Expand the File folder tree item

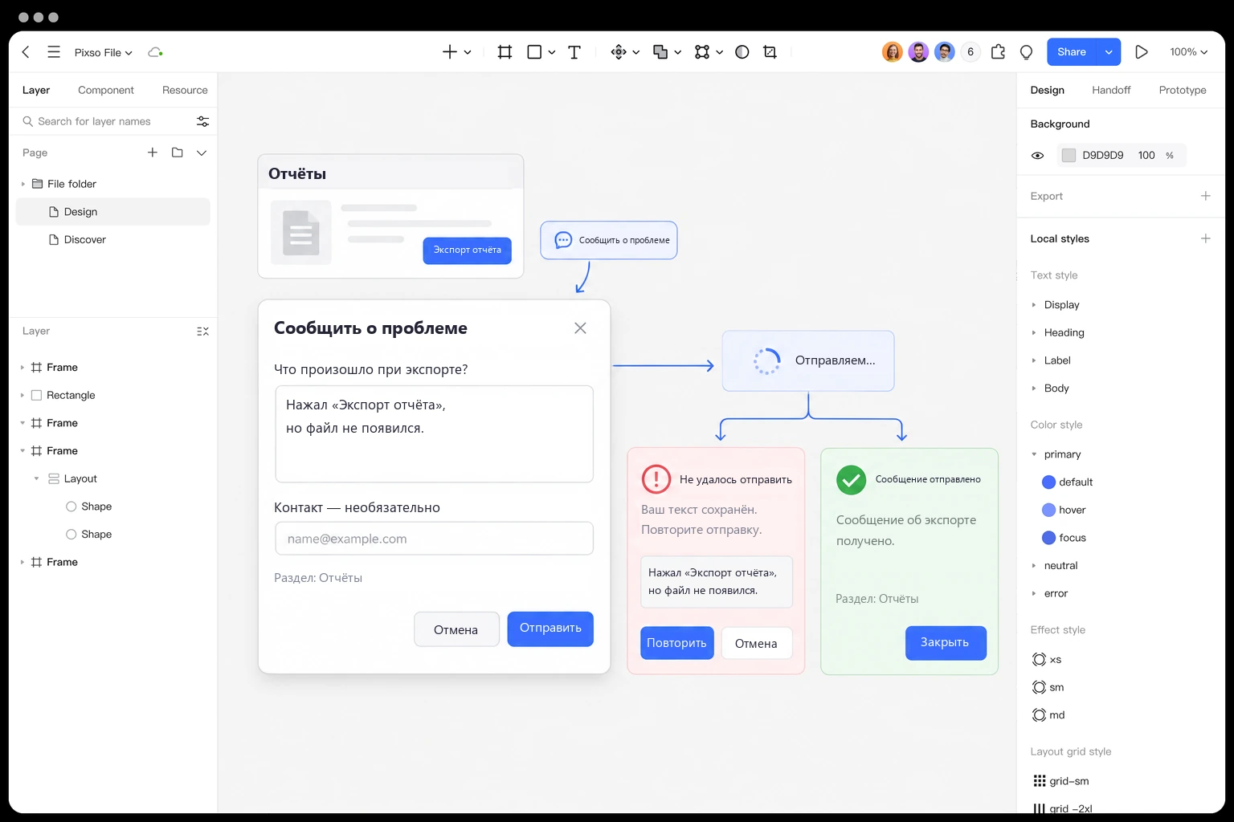click(x=22, y=184)
